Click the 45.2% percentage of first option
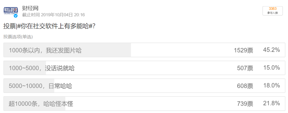This screenshot has width=288, height=113. coord(271,50)
